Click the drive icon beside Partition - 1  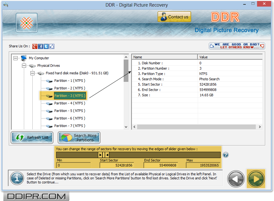pos(49,81)
